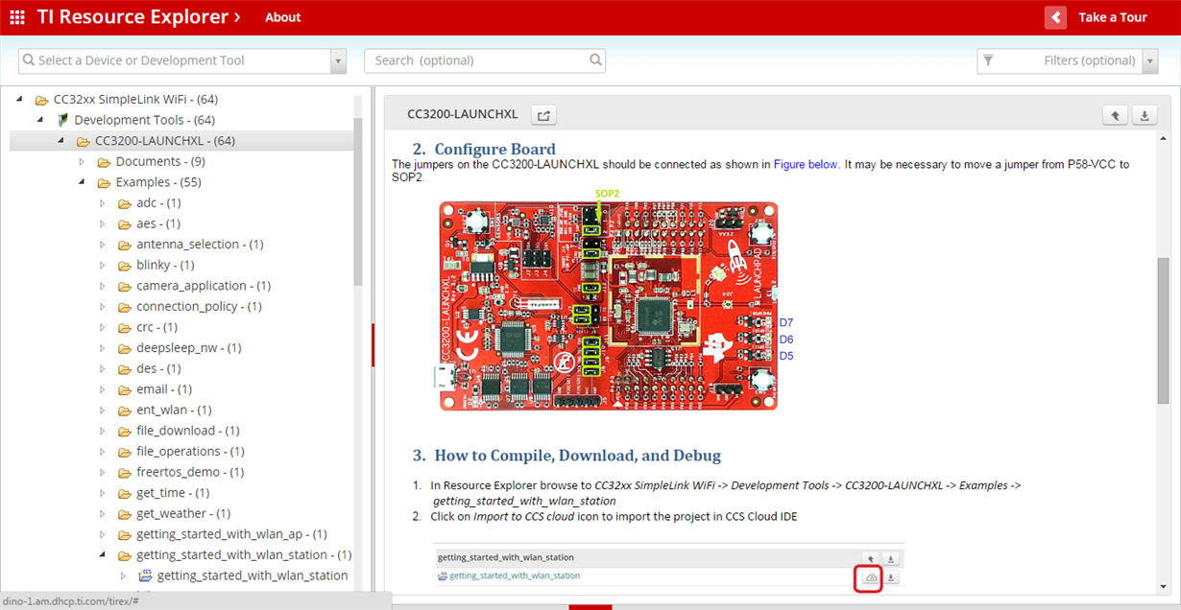
Task: Click the Development Tools flag icon
Action: pos(62,120)
